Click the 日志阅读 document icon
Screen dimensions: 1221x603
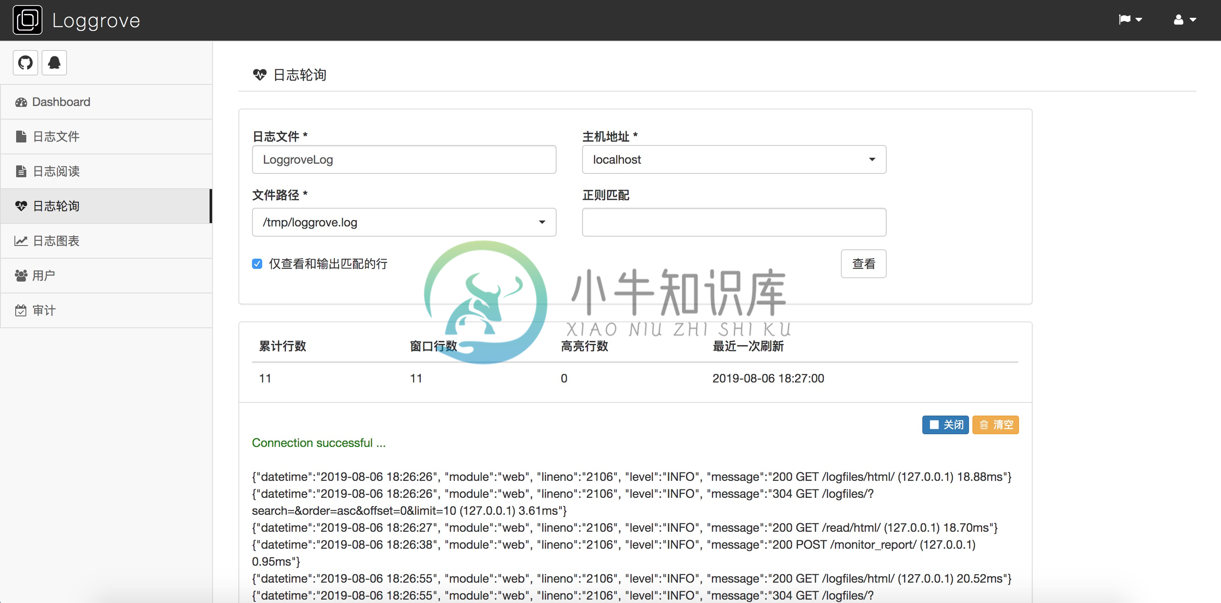click(21, 171)
